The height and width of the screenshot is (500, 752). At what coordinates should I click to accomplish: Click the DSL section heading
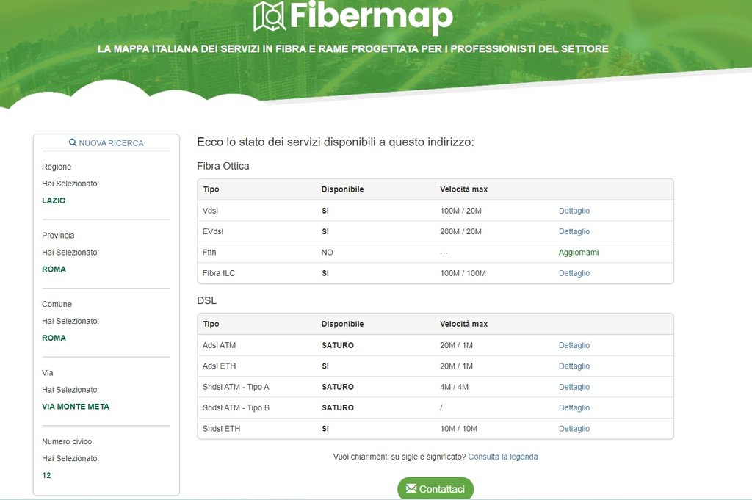[206, 300]
